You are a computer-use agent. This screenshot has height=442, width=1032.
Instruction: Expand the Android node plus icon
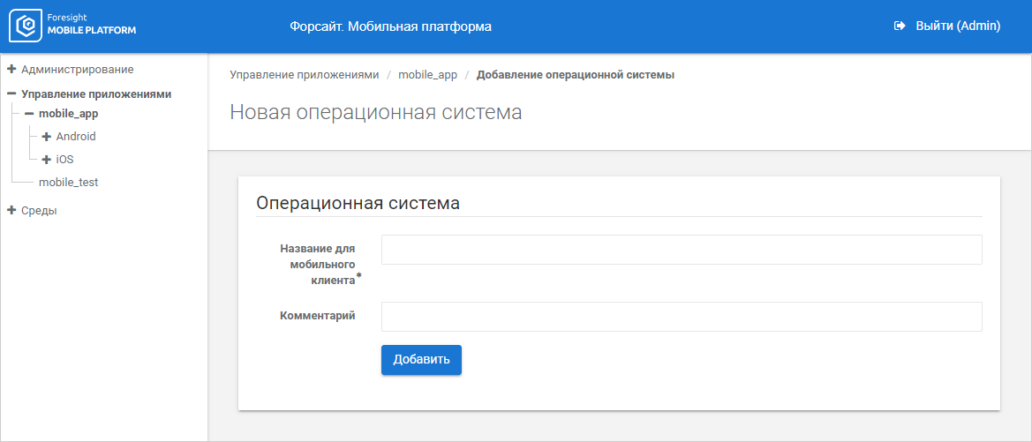[47, 137]
